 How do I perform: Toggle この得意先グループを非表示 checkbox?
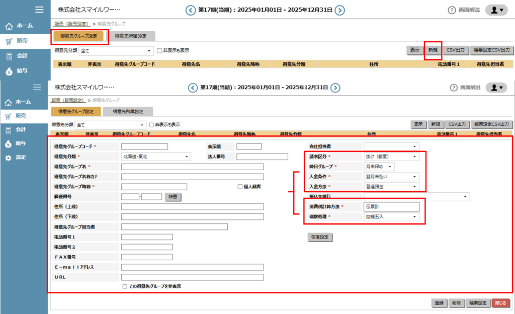125,286
